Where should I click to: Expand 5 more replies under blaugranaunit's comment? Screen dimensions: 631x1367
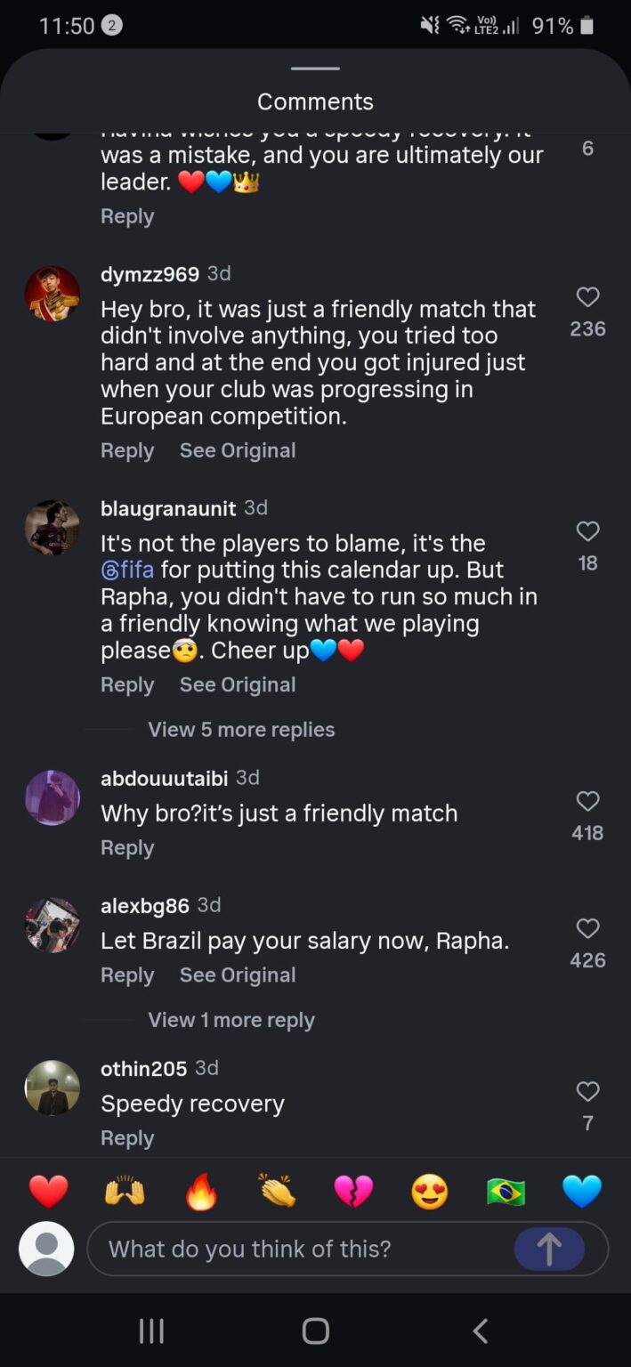[240, 729]
